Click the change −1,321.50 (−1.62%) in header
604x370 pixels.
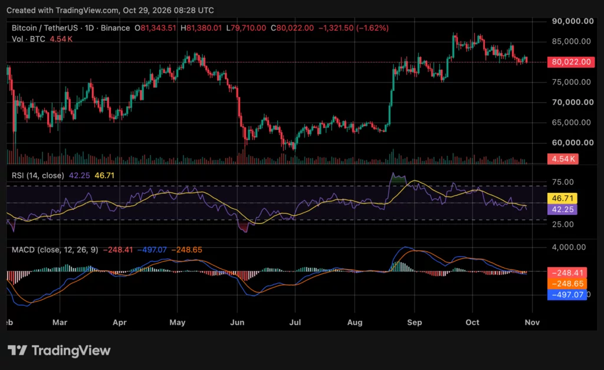(354, 28)
